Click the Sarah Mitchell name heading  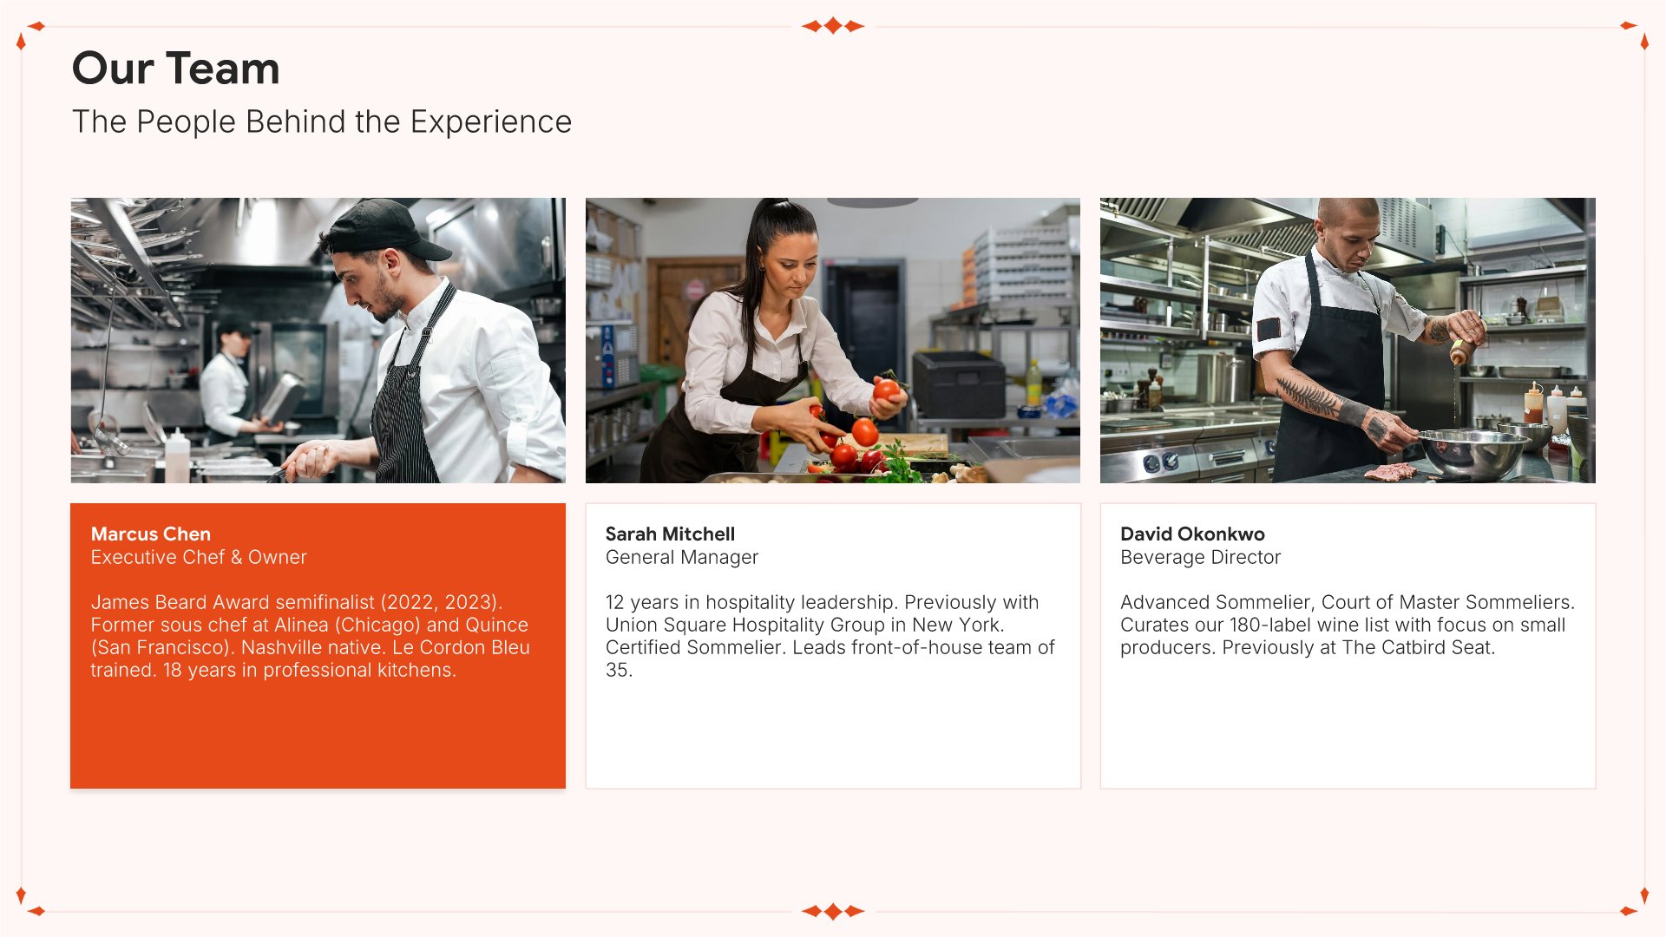670,534
